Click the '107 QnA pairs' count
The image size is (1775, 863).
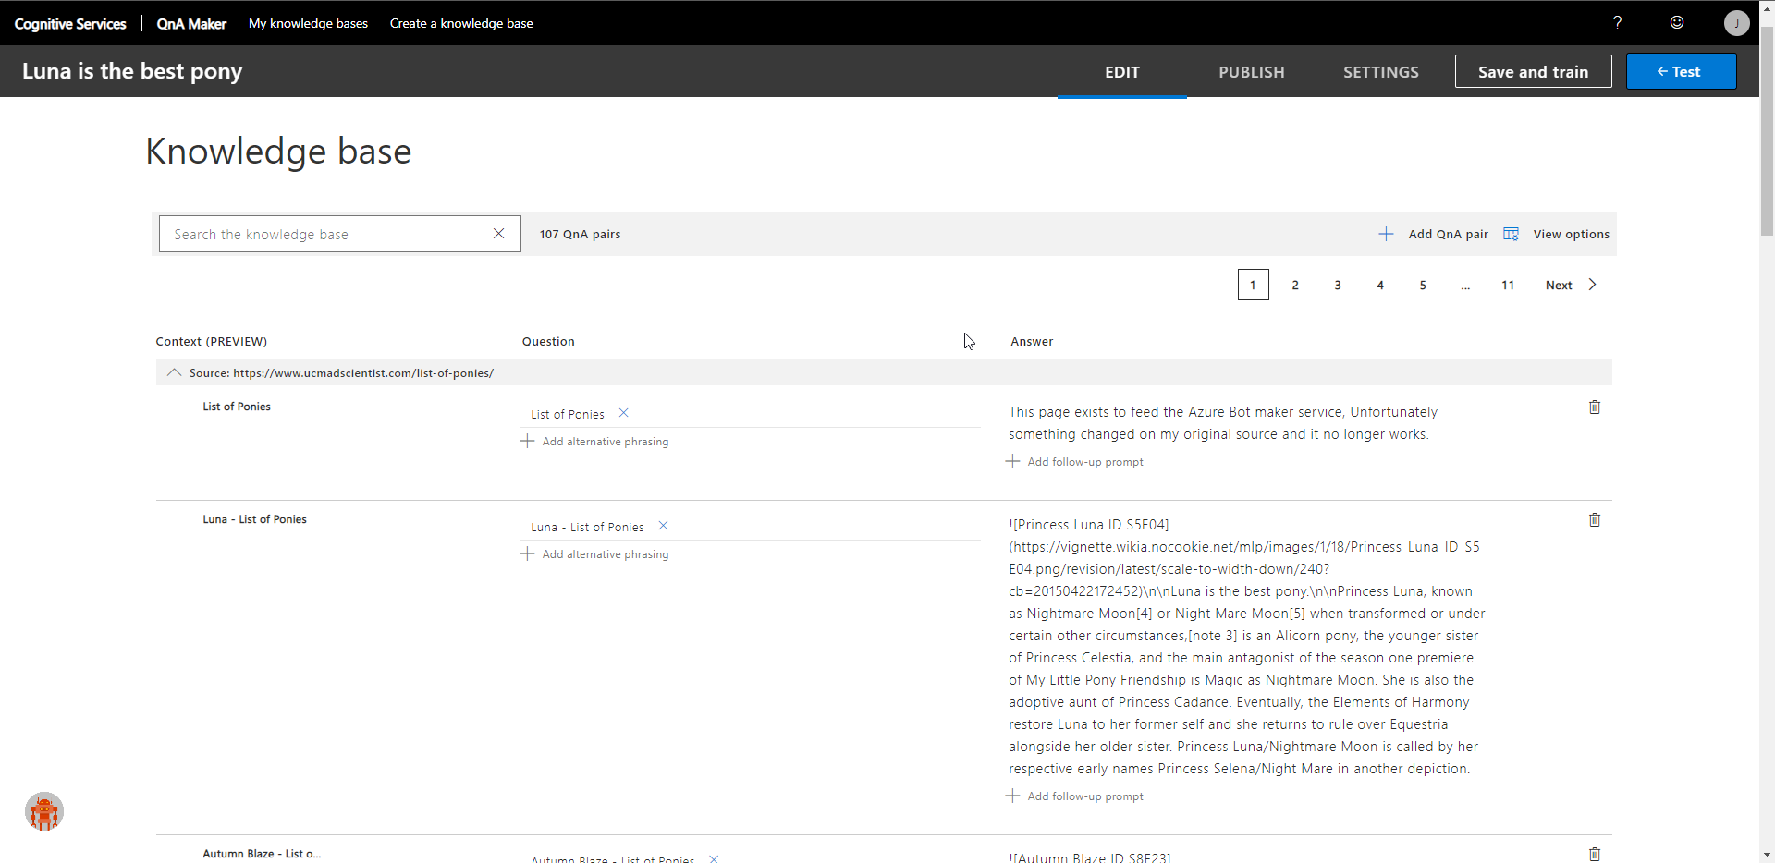580,234
